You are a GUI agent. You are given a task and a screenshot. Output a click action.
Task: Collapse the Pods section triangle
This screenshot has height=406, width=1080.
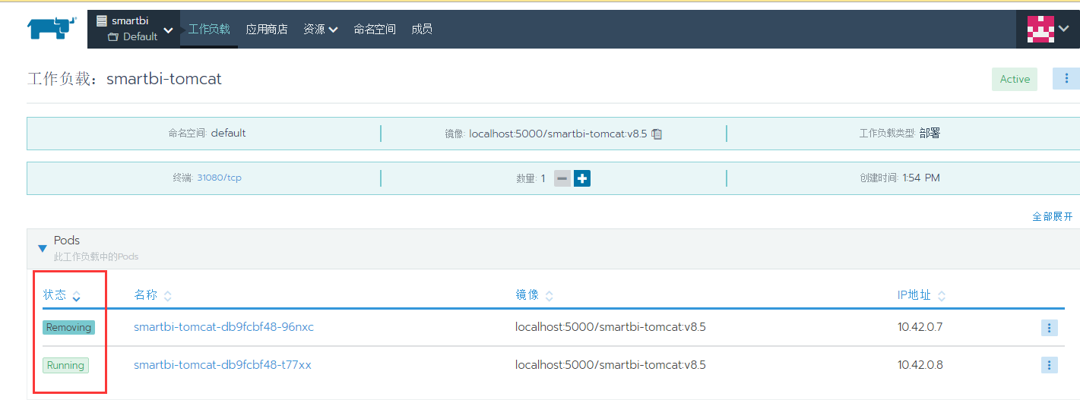43,247
